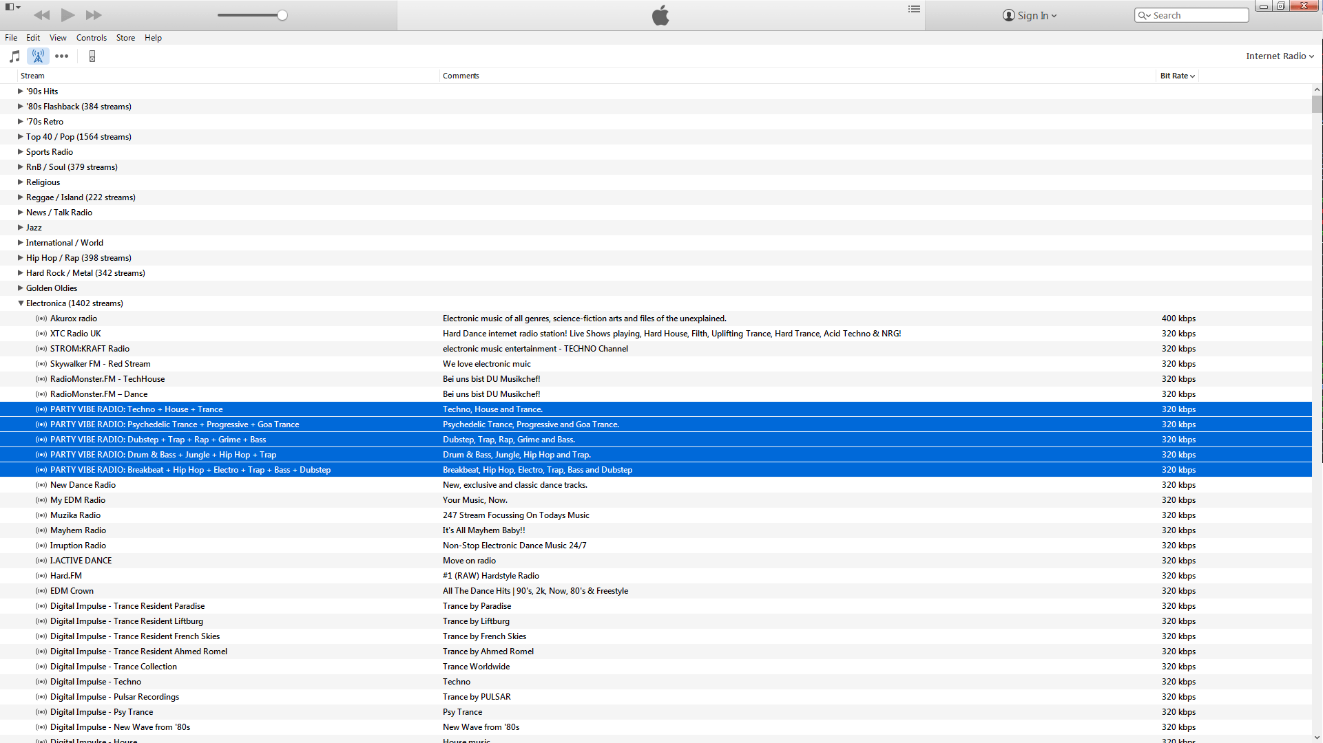This screenshot has width=1323, height=743.
Task: Open the File menu
Action: pos(11,38)
